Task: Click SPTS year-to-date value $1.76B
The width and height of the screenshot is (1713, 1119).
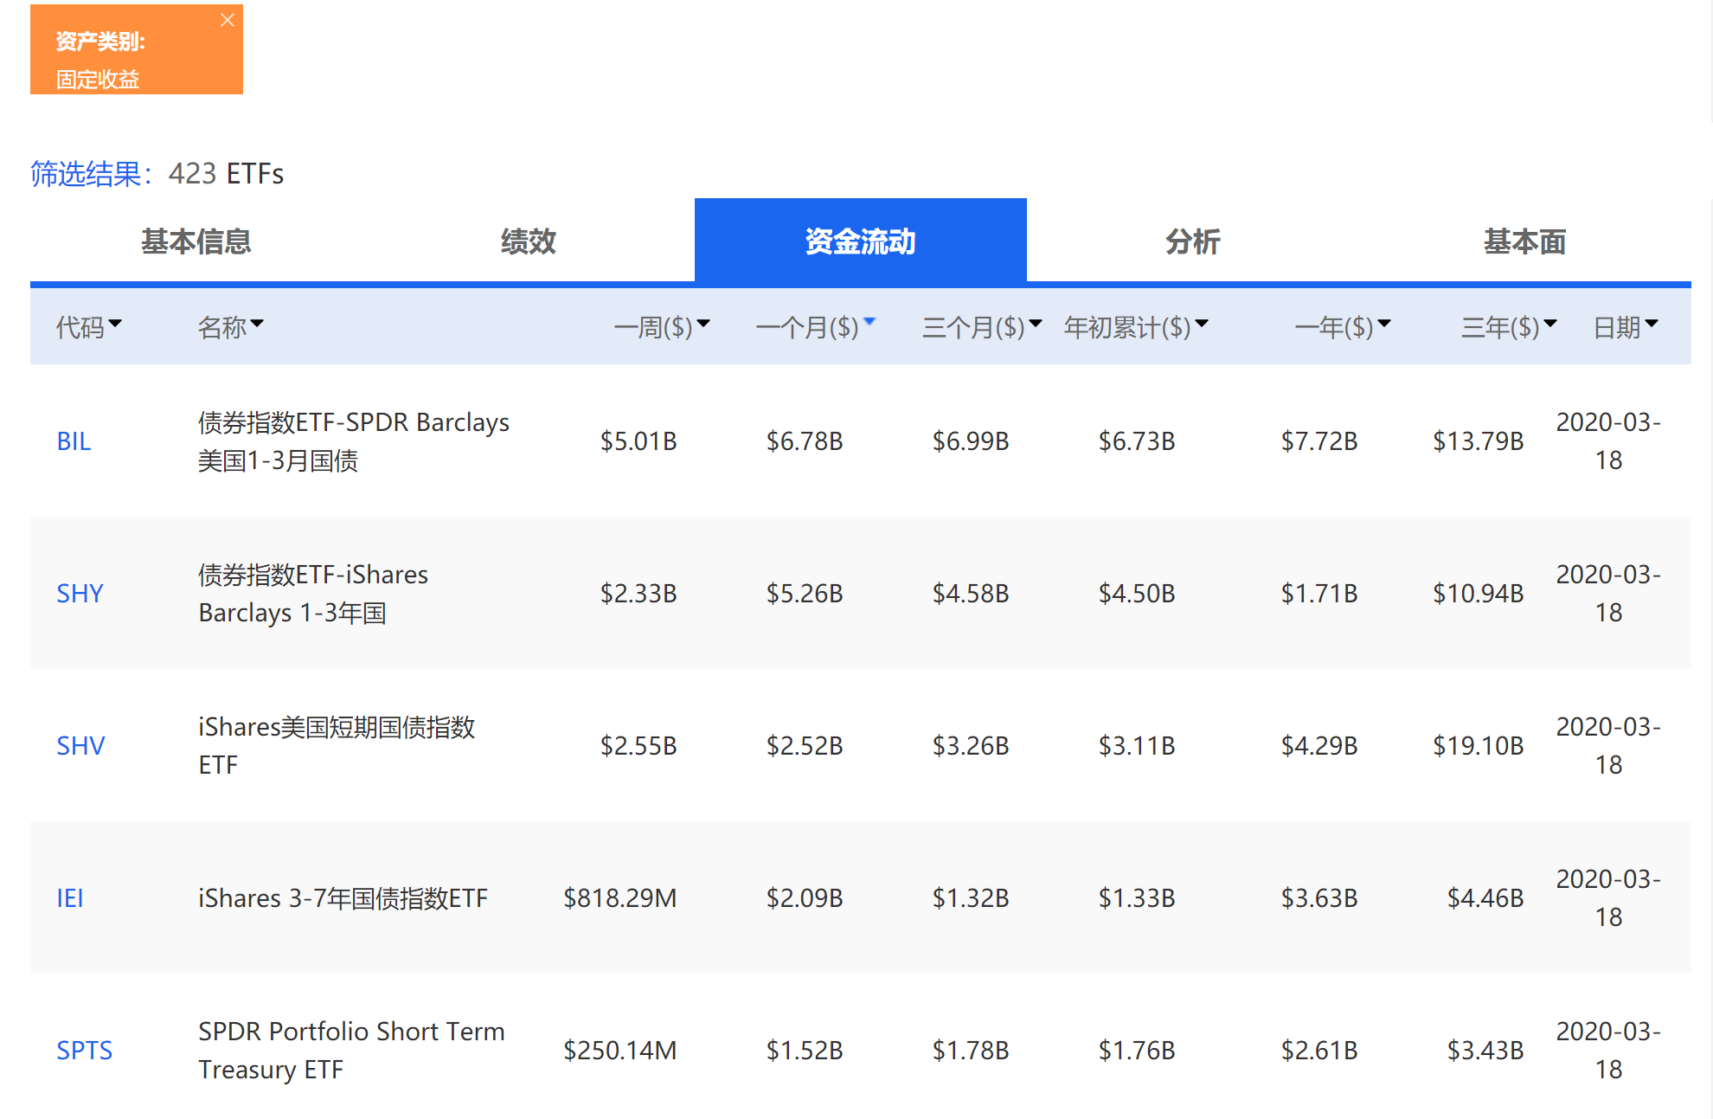Action: pyautogui.click(x=1137, y=1051)
